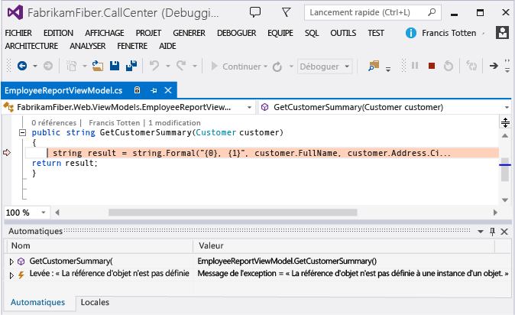Click the Navigate Backward arrow button
The image size is (515, 315).
tap(22, 66)
